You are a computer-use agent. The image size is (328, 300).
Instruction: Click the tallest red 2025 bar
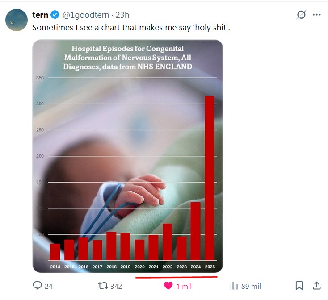tap(209, 179)
